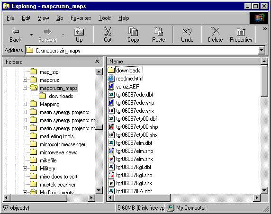The width and height of the screenshot is (271, 214).
Task: Click the Windows logo throbber
Action: tap(259, 18)
